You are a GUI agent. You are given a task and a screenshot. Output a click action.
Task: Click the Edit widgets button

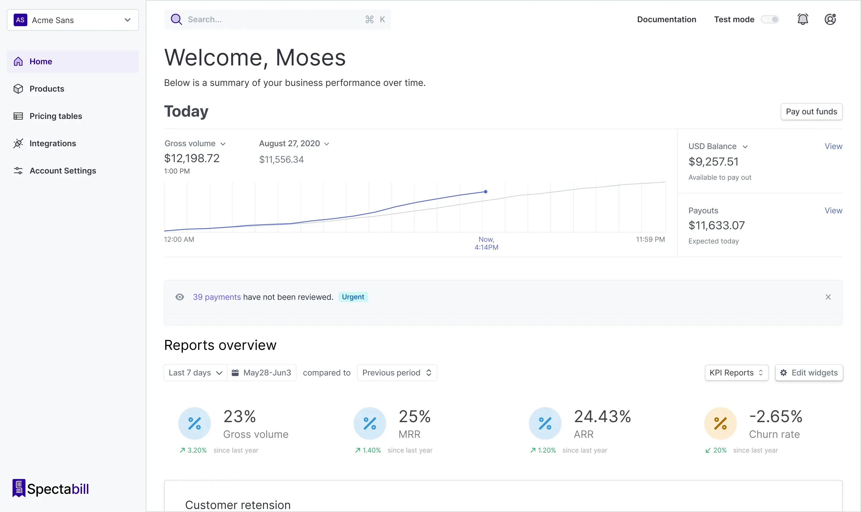click(809, 373)
